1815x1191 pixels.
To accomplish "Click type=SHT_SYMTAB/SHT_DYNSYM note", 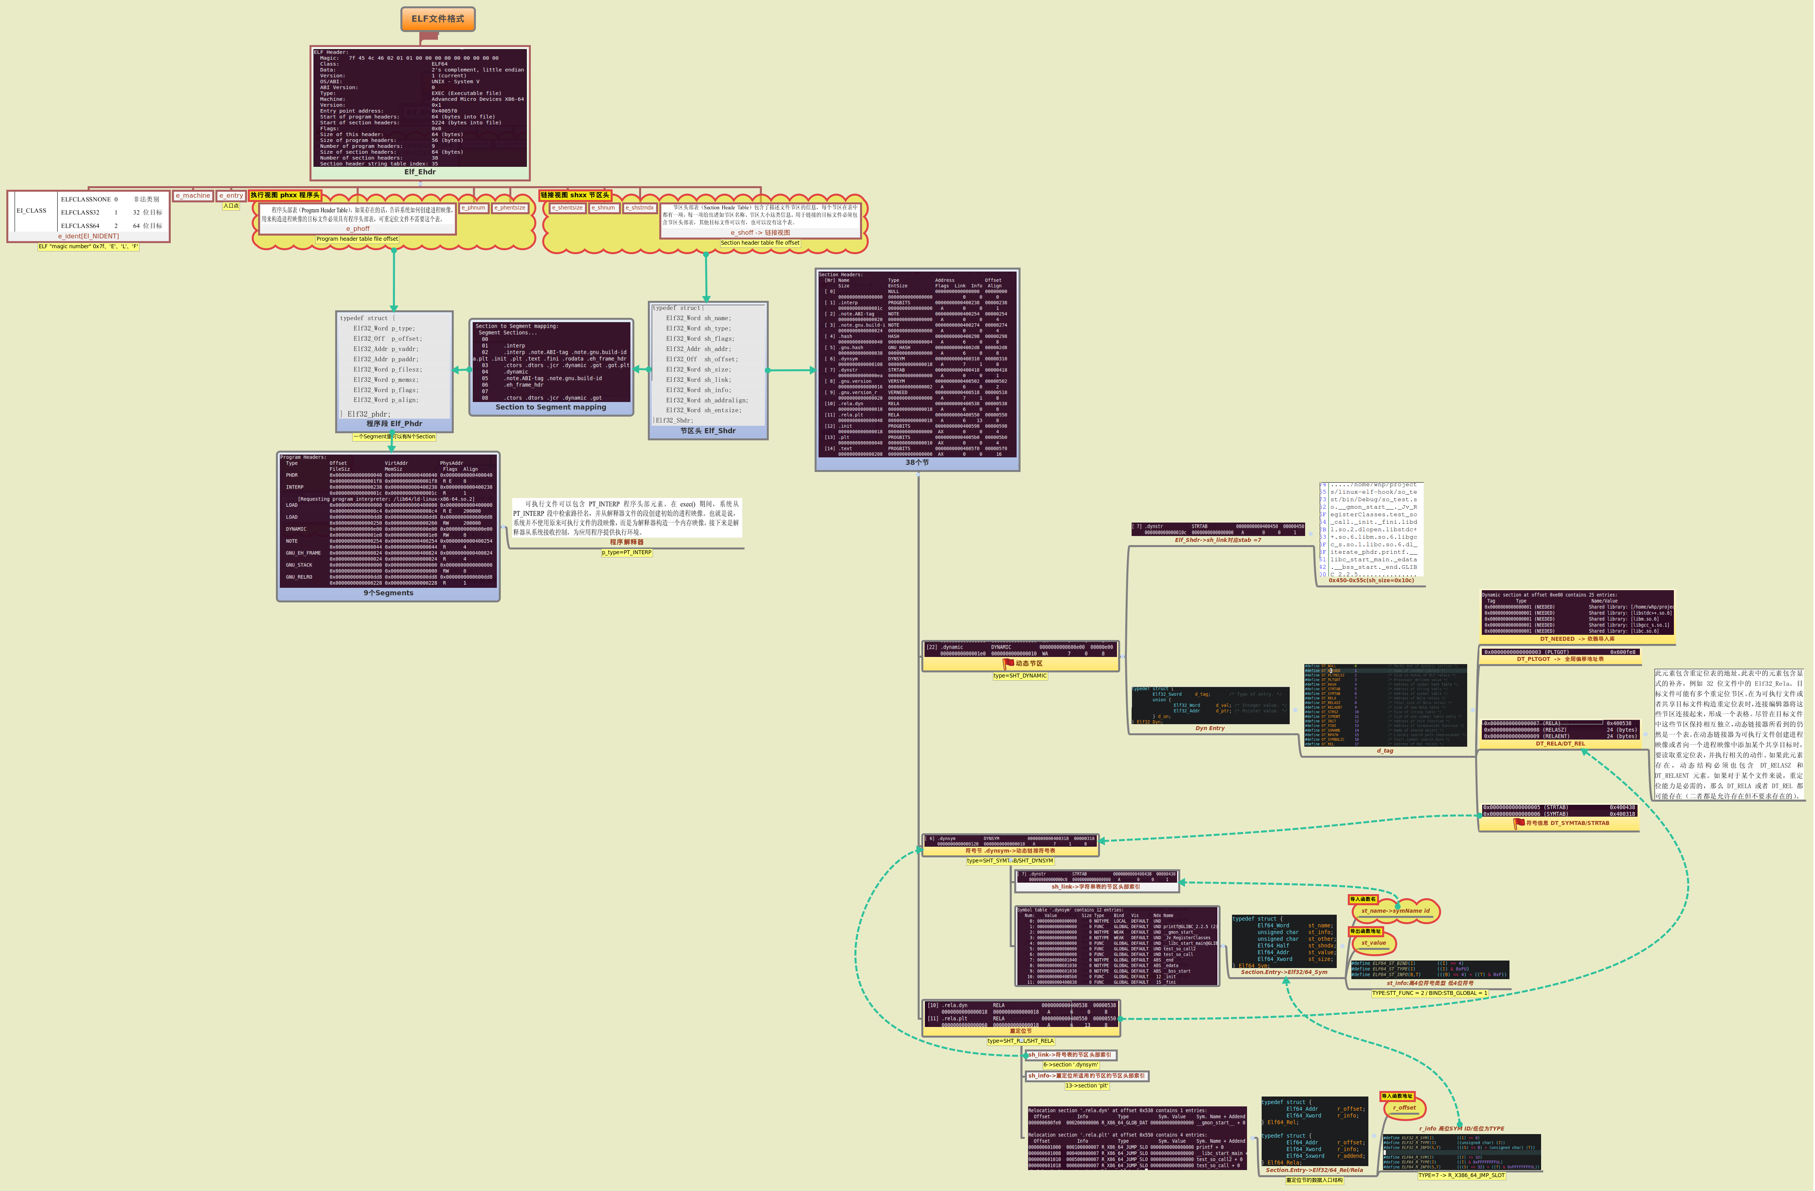I will tap(1010, 861).
